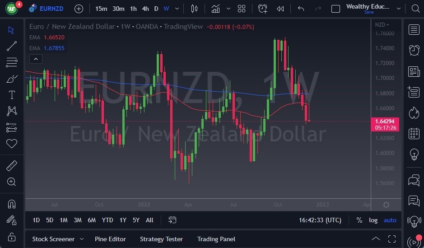Open the news panel
Viewport: 424px width, 248px height.
(x=414, y=72)
